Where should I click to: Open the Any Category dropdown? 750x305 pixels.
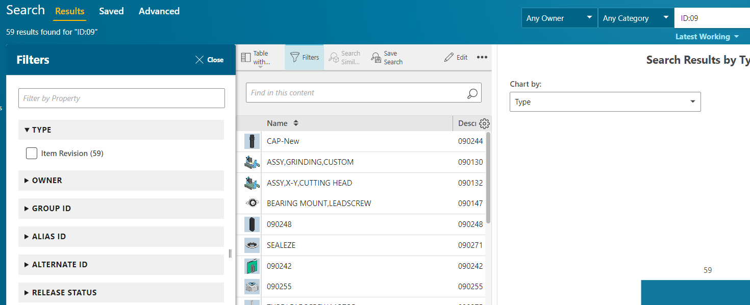636,17
